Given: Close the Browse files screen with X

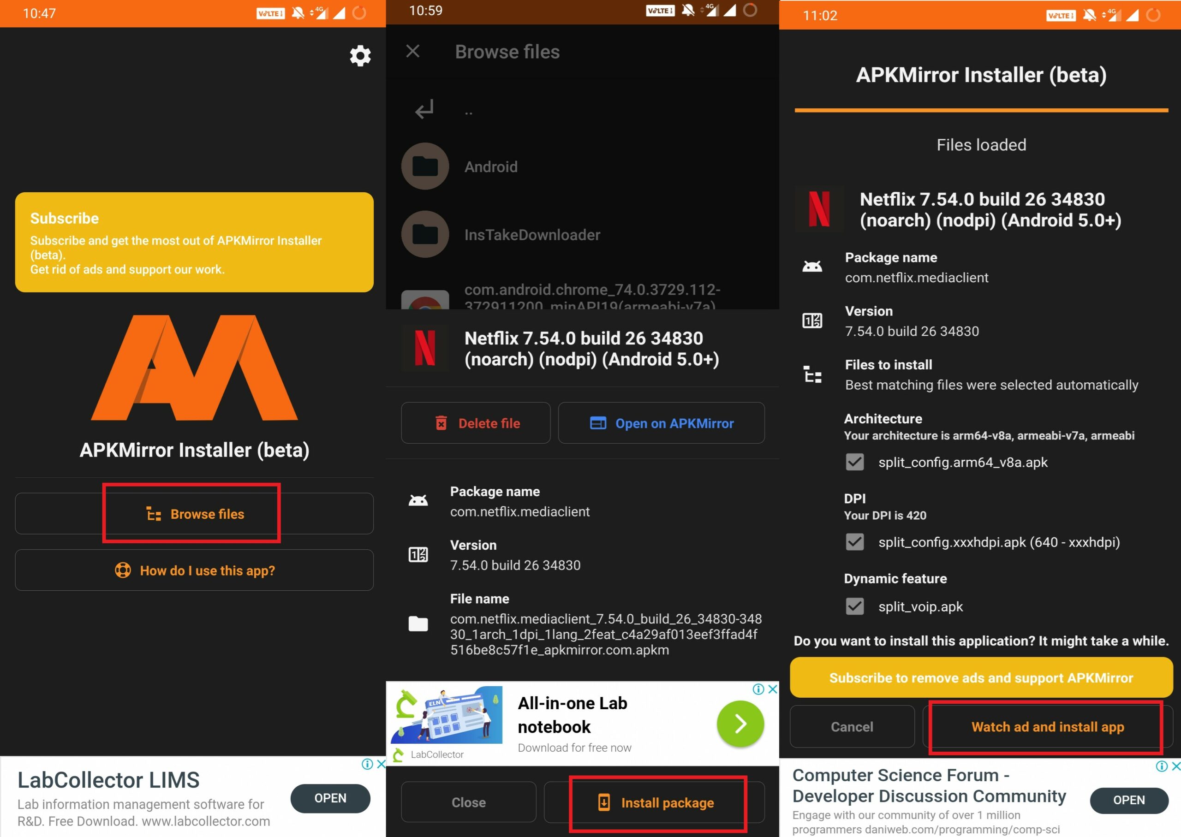Looking at the screenshot, I should (412, 51).
